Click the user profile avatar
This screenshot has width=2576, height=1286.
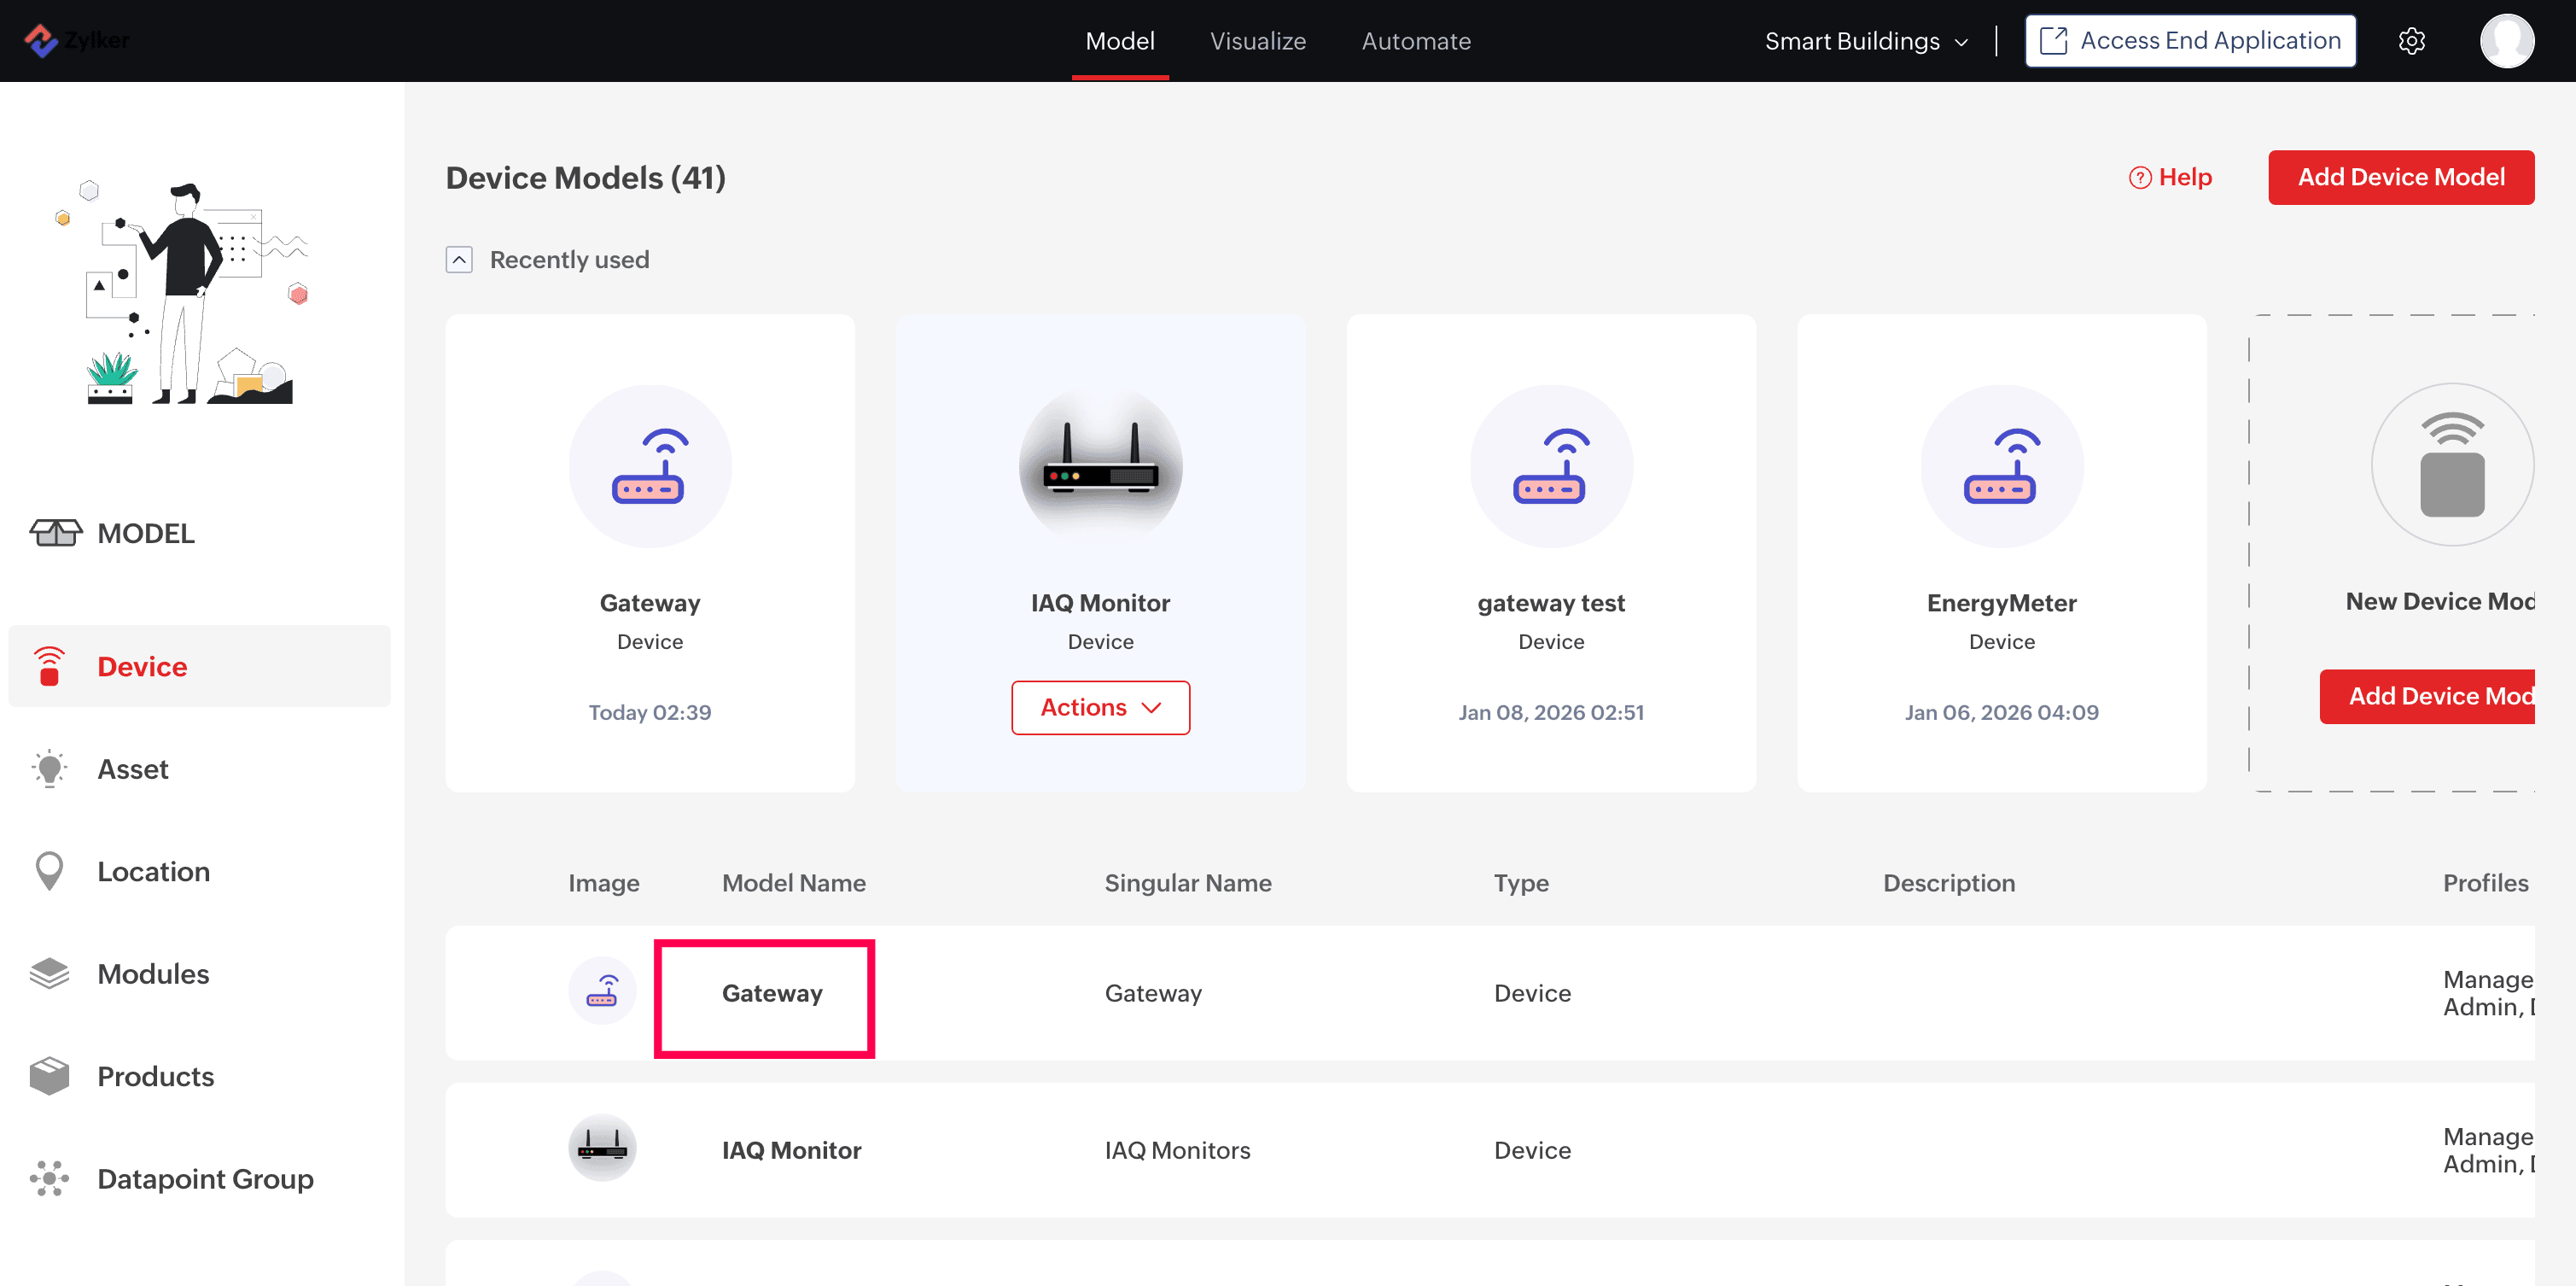[x=2506, y=41]
